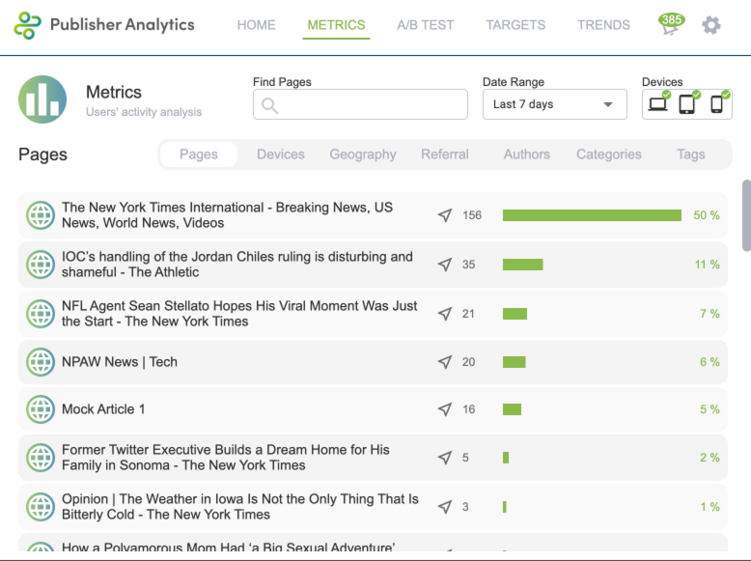Switch to the Referral tab

pos(445,154)
